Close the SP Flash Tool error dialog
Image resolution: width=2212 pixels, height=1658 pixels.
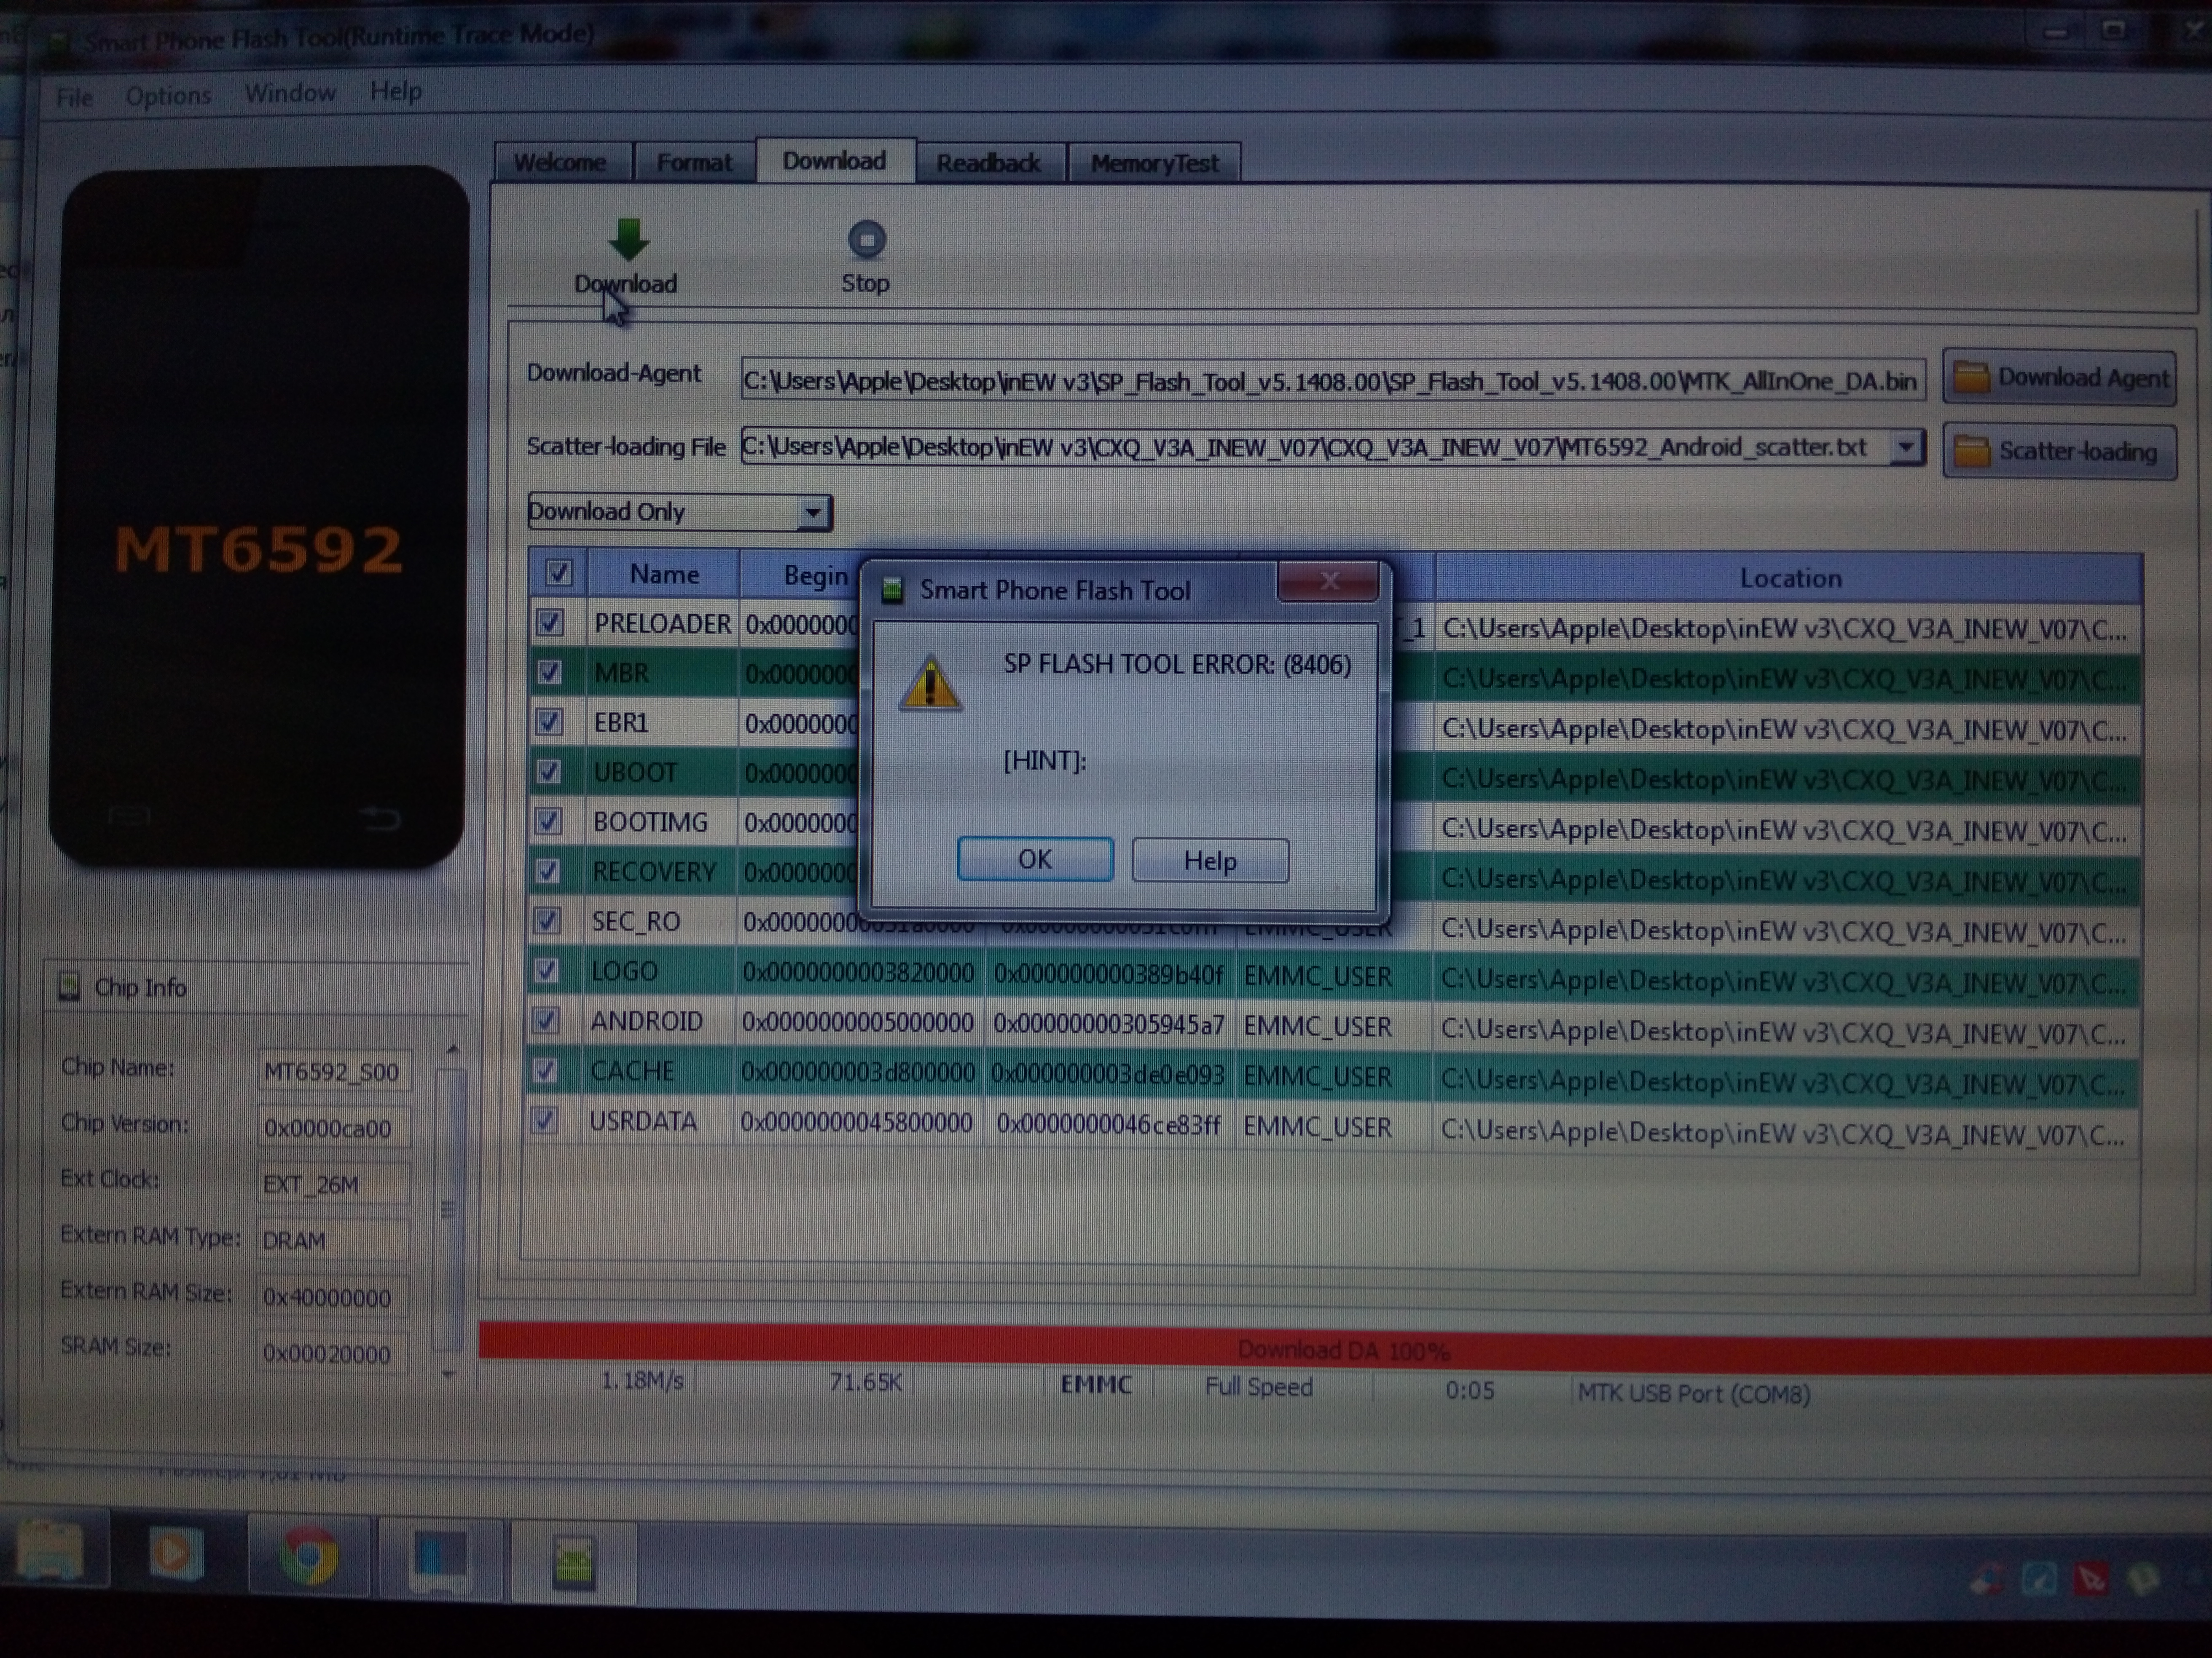click(1328, 582)
